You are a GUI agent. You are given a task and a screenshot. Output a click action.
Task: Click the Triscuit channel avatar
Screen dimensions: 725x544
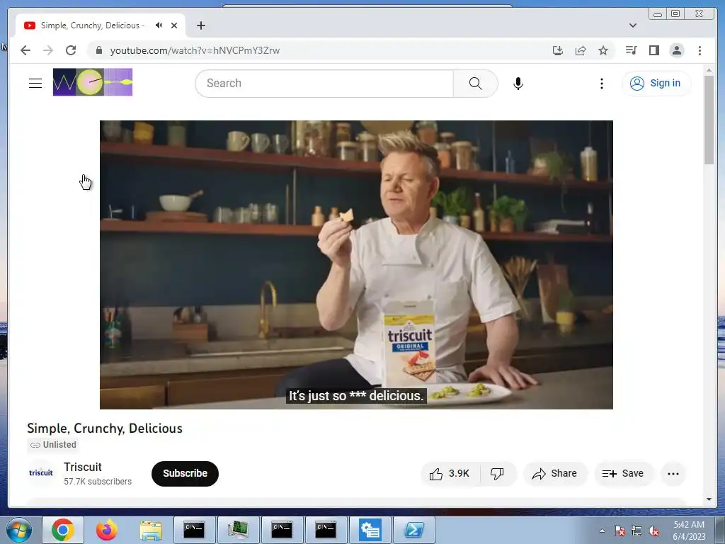pos(41,472)
